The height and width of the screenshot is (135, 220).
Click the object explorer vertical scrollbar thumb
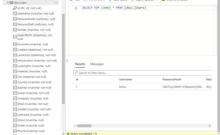(x=63, y=59)
